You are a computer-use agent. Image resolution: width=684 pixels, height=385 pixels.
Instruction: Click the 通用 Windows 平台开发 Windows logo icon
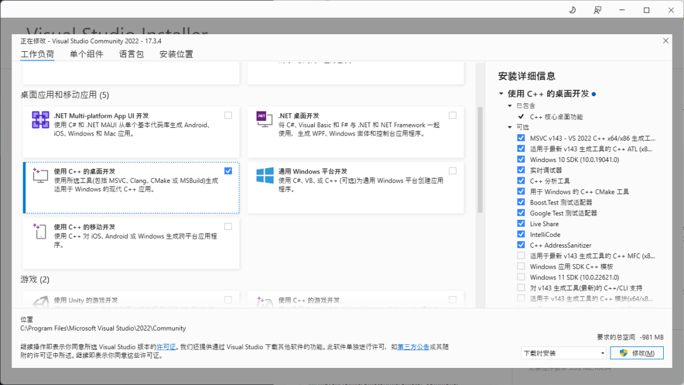[x=265, y=175]
